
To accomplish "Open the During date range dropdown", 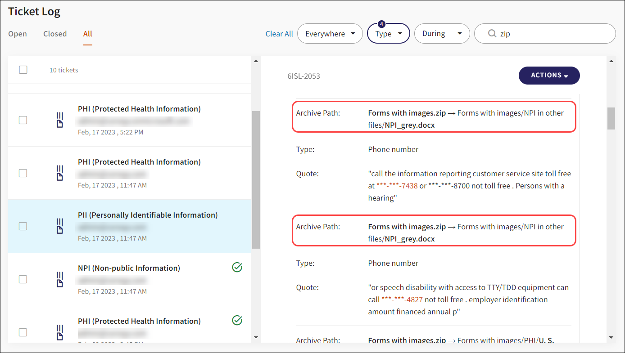I will (x=442, y=34).
